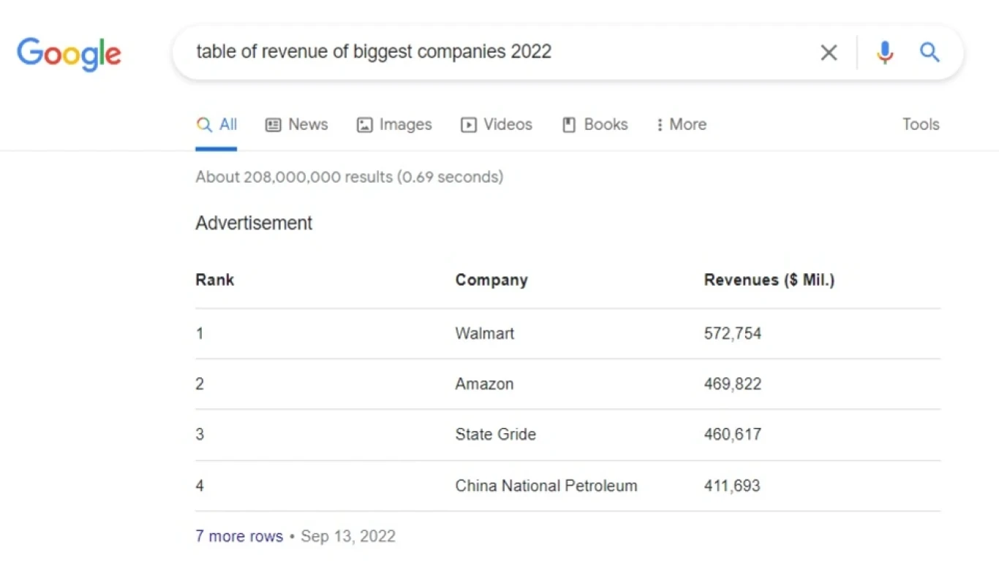
Task: Select the All results tab
Action: 216,124
